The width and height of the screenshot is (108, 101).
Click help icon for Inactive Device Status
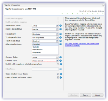pos(60,29)
